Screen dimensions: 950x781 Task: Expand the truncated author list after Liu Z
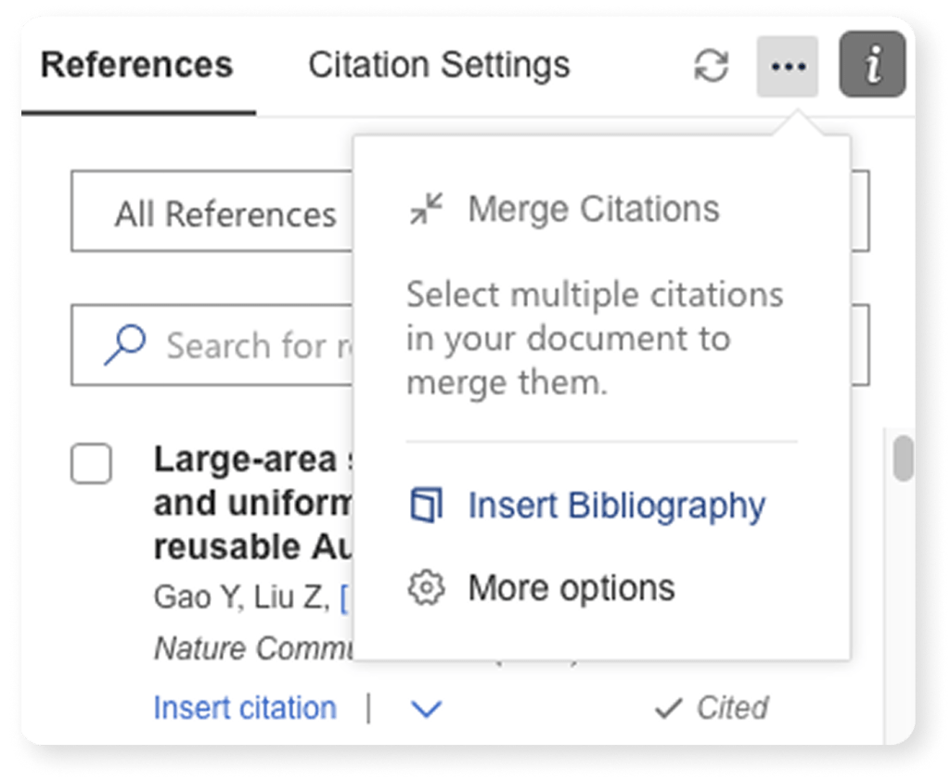point(344,598)
